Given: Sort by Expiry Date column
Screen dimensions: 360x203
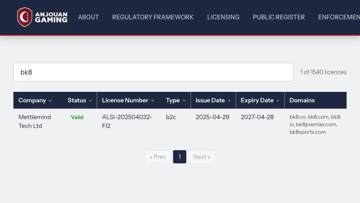Looking at the screenshot, I should [x=260, y=100].
